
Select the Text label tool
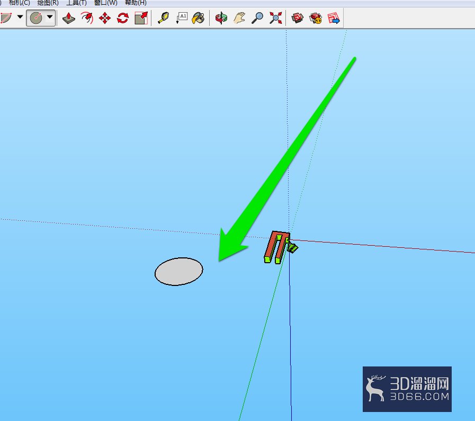point(182,18)
